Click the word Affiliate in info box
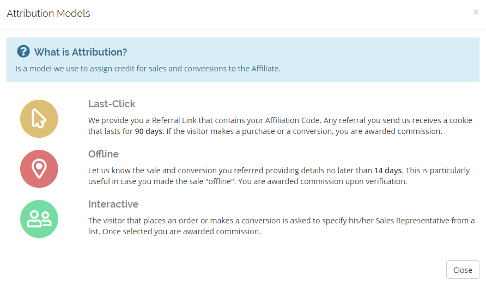 pos(265,69)
